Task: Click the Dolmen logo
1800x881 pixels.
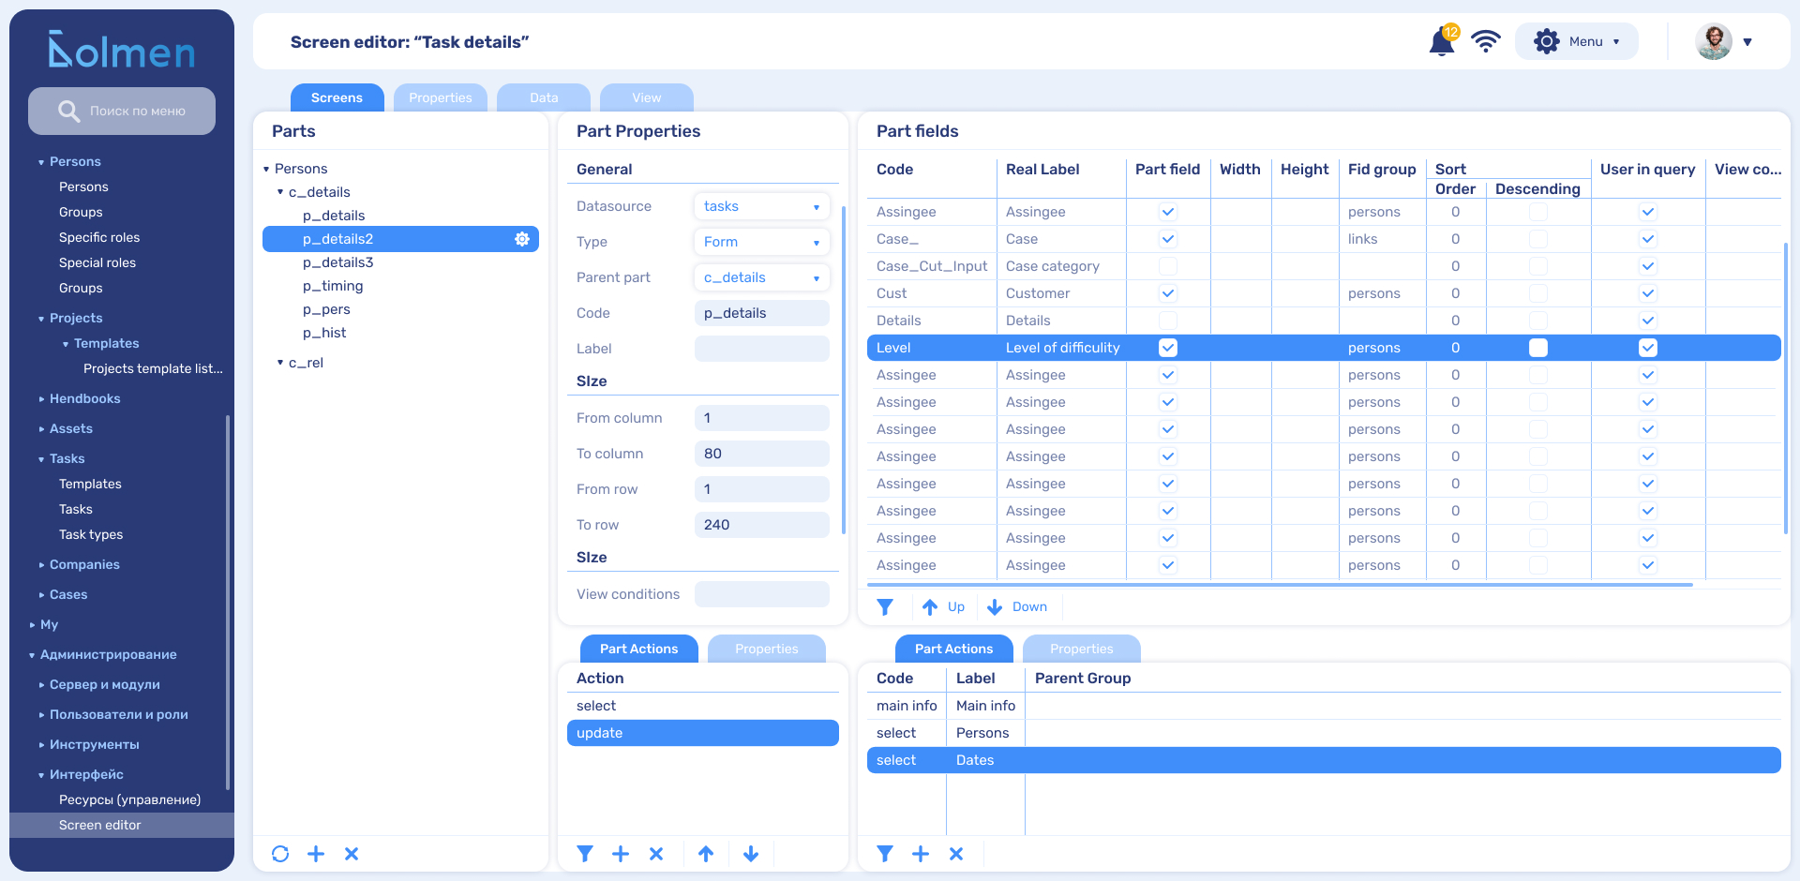Action: coord(122,50)
